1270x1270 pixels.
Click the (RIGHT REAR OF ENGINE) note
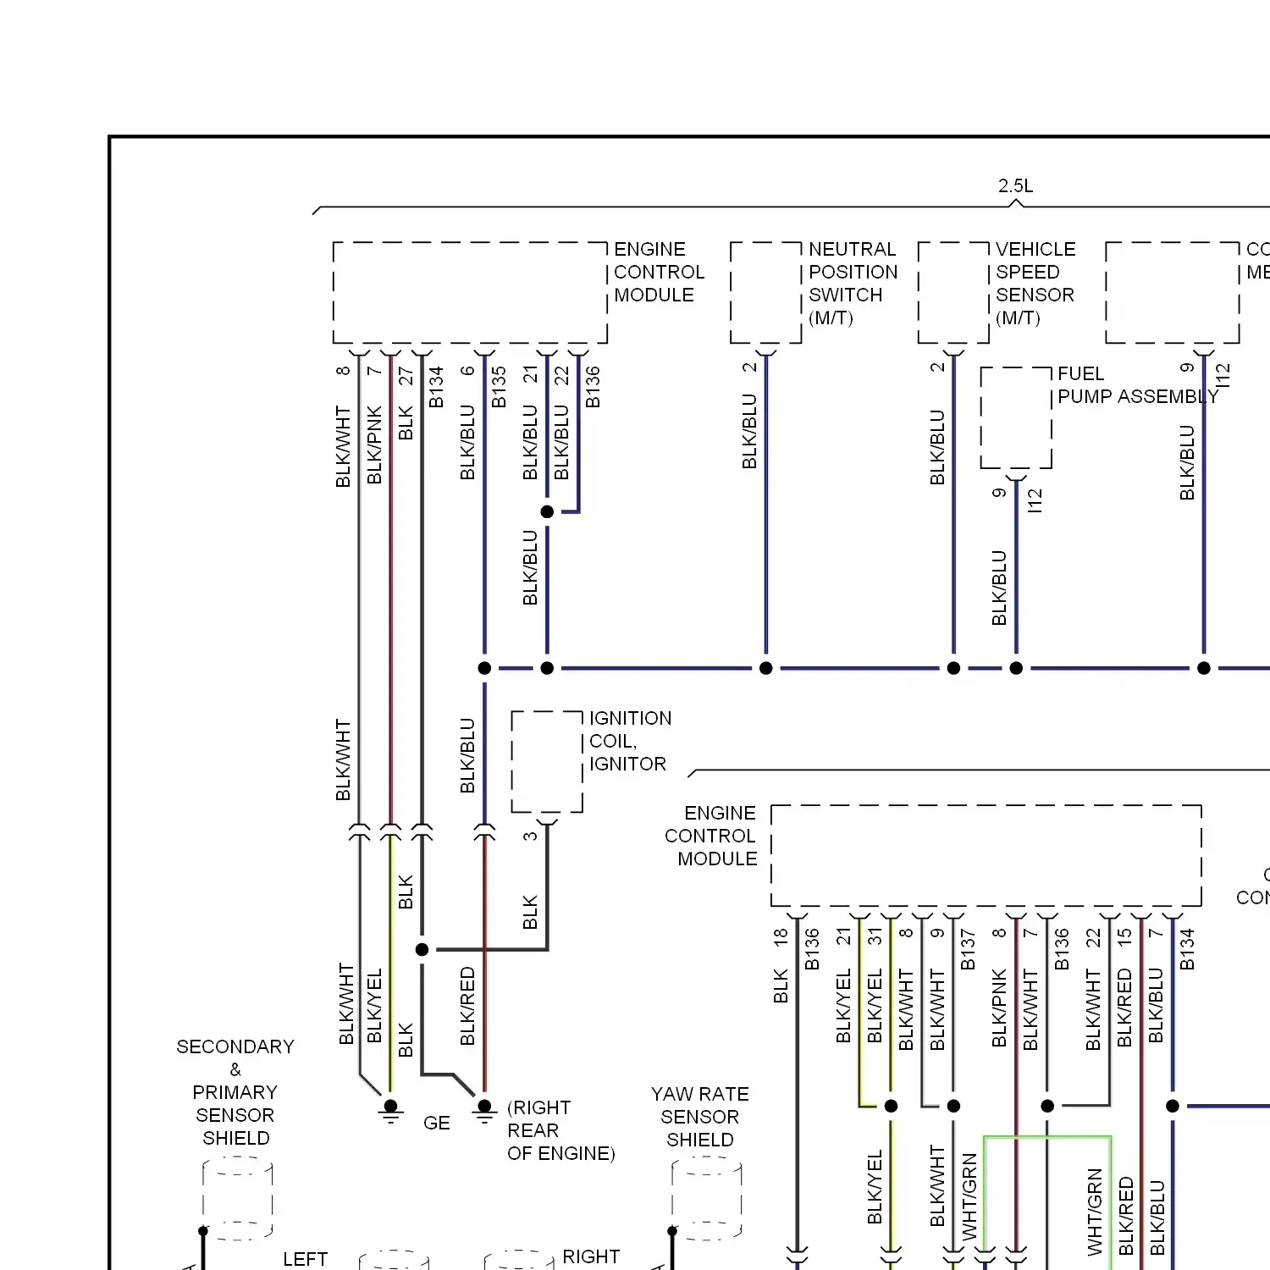(x=561, y=1130)
